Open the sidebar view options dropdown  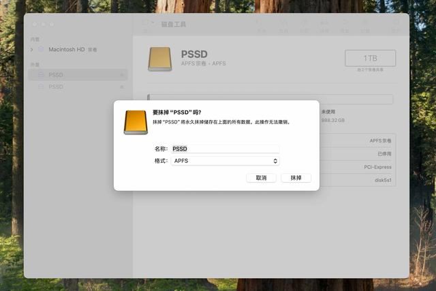(148, 23)
